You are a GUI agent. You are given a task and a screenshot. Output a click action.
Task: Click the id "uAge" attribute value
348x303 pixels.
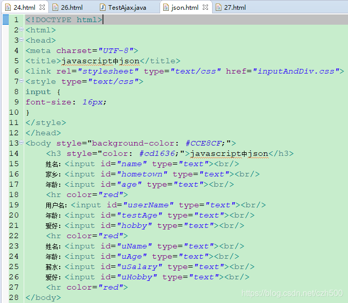[132, 256]
